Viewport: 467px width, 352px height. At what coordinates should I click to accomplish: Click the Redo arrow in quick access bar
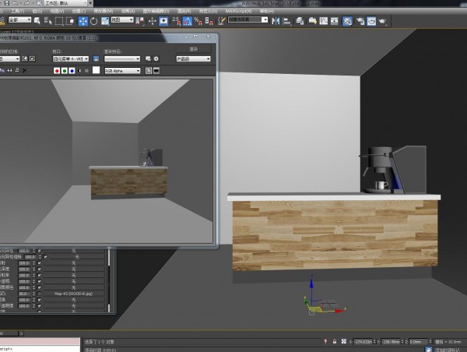tap(26, 3)
